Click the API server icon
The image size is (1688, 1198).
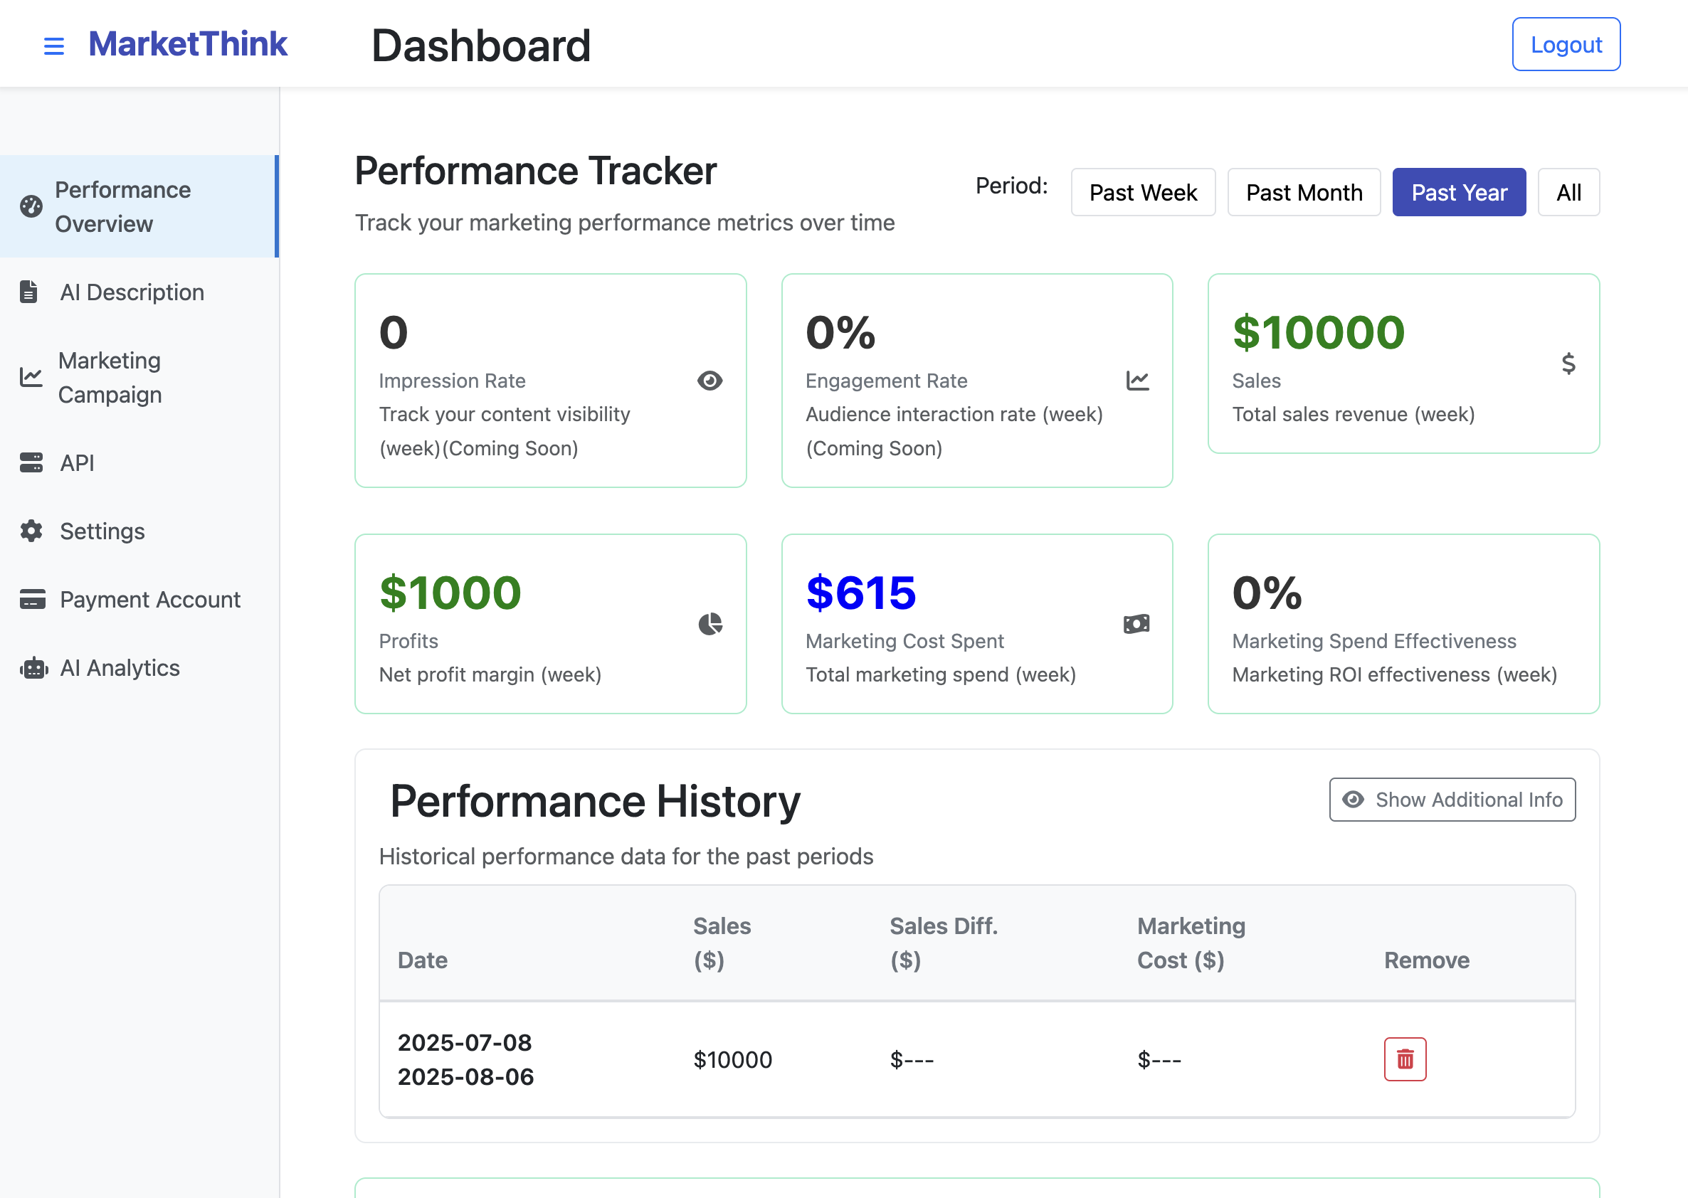click(x=31, y=462)
